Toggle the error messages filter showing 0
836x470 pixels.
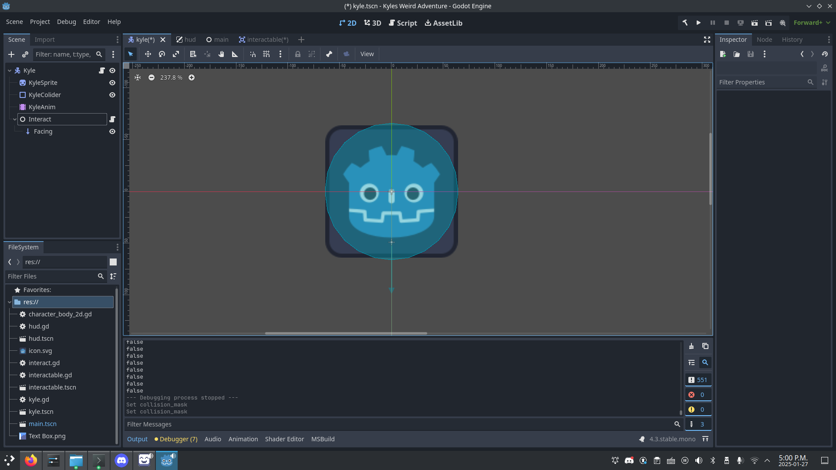click(x=698, y=395)
